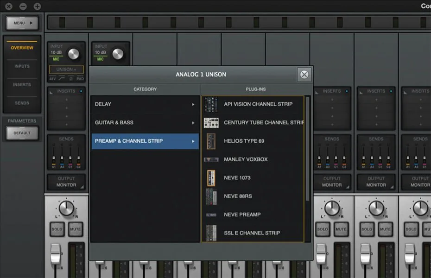Viewport: 431px width, 278px height.
Task: Expand the Delay category
Action: pyautogui.click(x=145, y=104)
